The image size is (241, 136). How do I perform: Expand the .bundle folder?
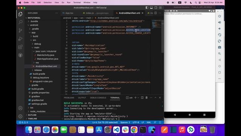34,21
